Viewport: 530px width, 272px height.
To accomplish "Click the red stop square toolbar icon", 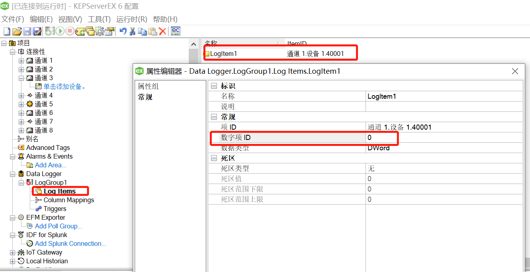I will [x=70, y=31].
